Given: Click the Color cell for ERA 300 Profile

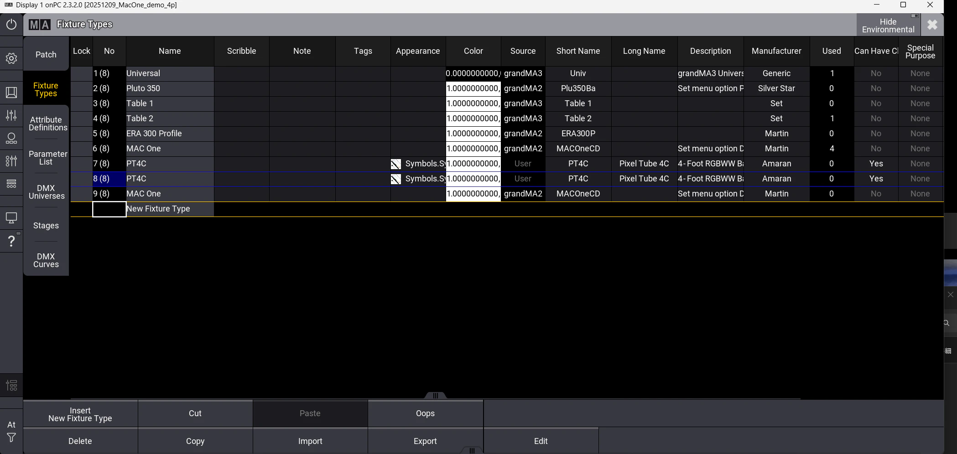Looking at the screenshot, I should (473, 134).
